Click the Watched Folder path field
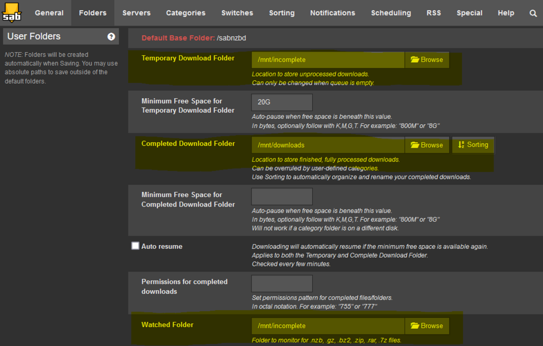The width and height of the screenshot is (543, 346). point(328,326)
